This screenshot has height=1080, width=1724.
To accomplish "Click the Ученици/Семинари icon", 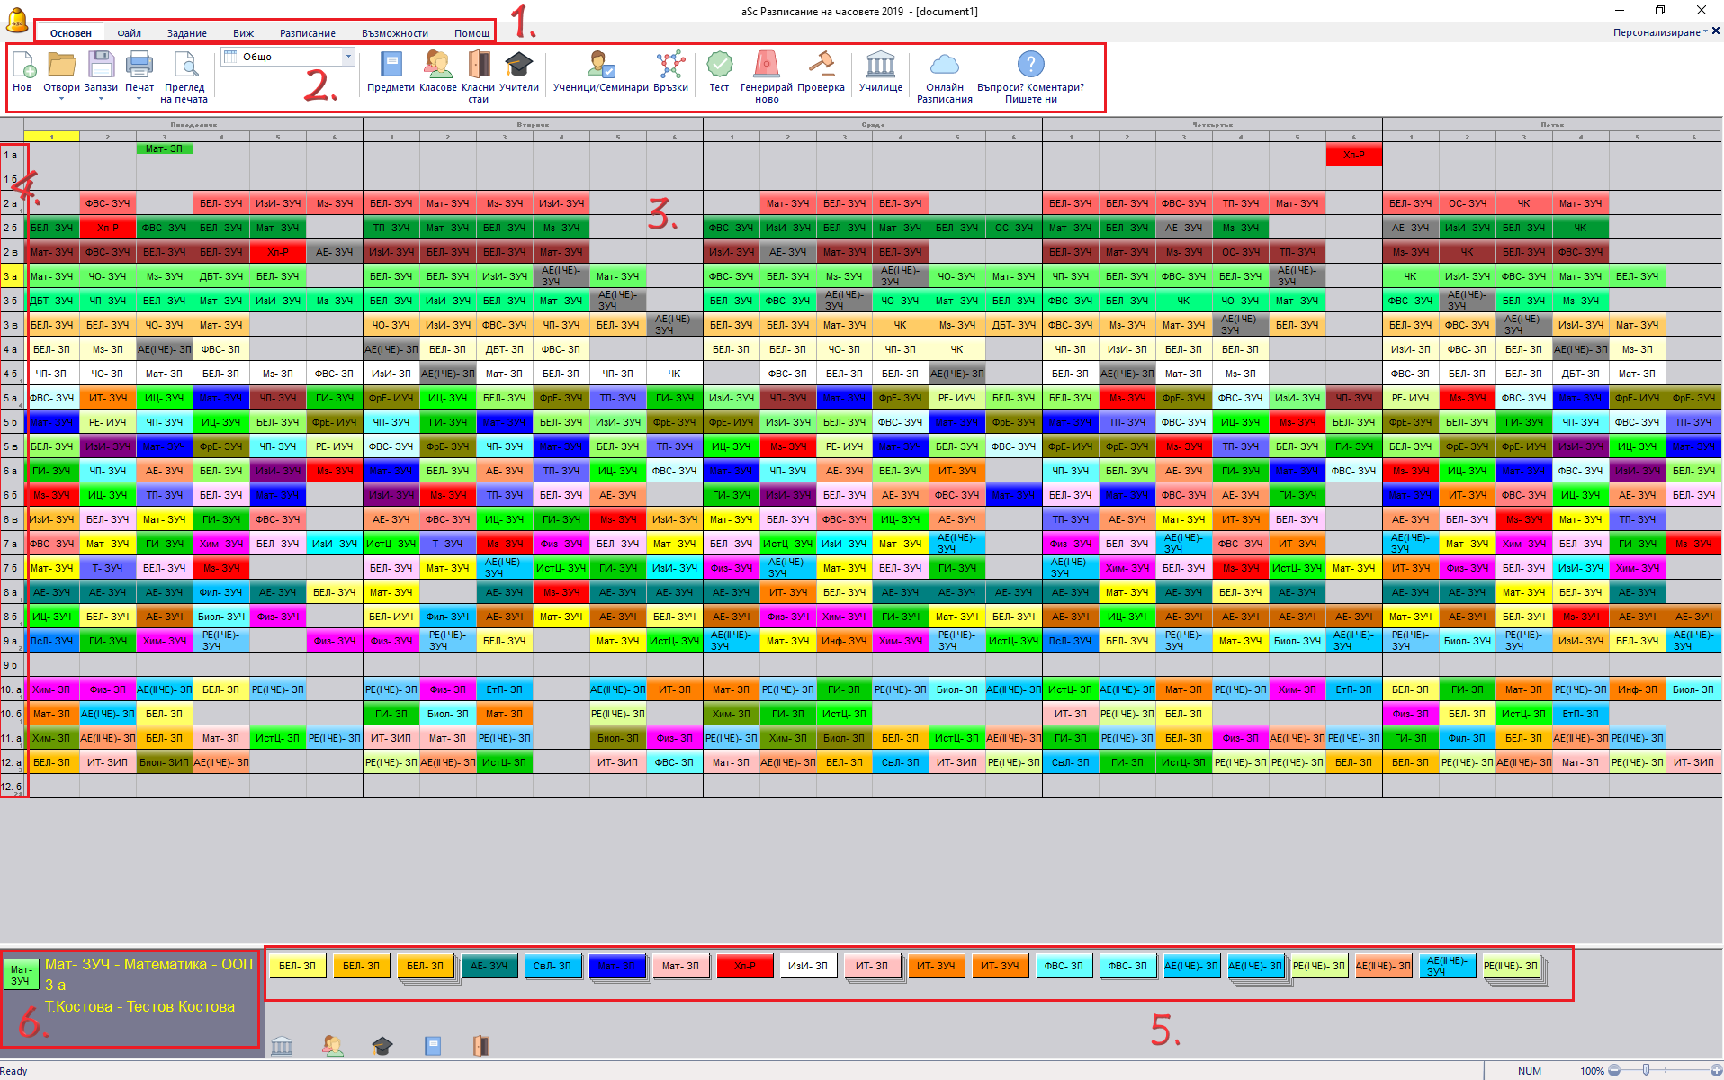I will (600, 66).
